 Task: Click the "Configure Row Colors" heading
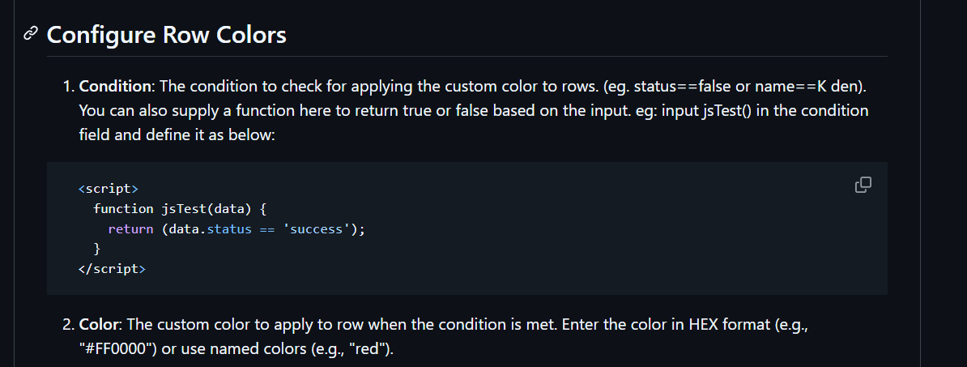(x=166, y=35)
